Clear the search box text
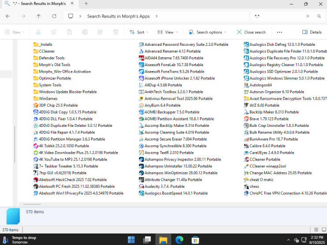 pyautogui.click(x=308, y=16)
